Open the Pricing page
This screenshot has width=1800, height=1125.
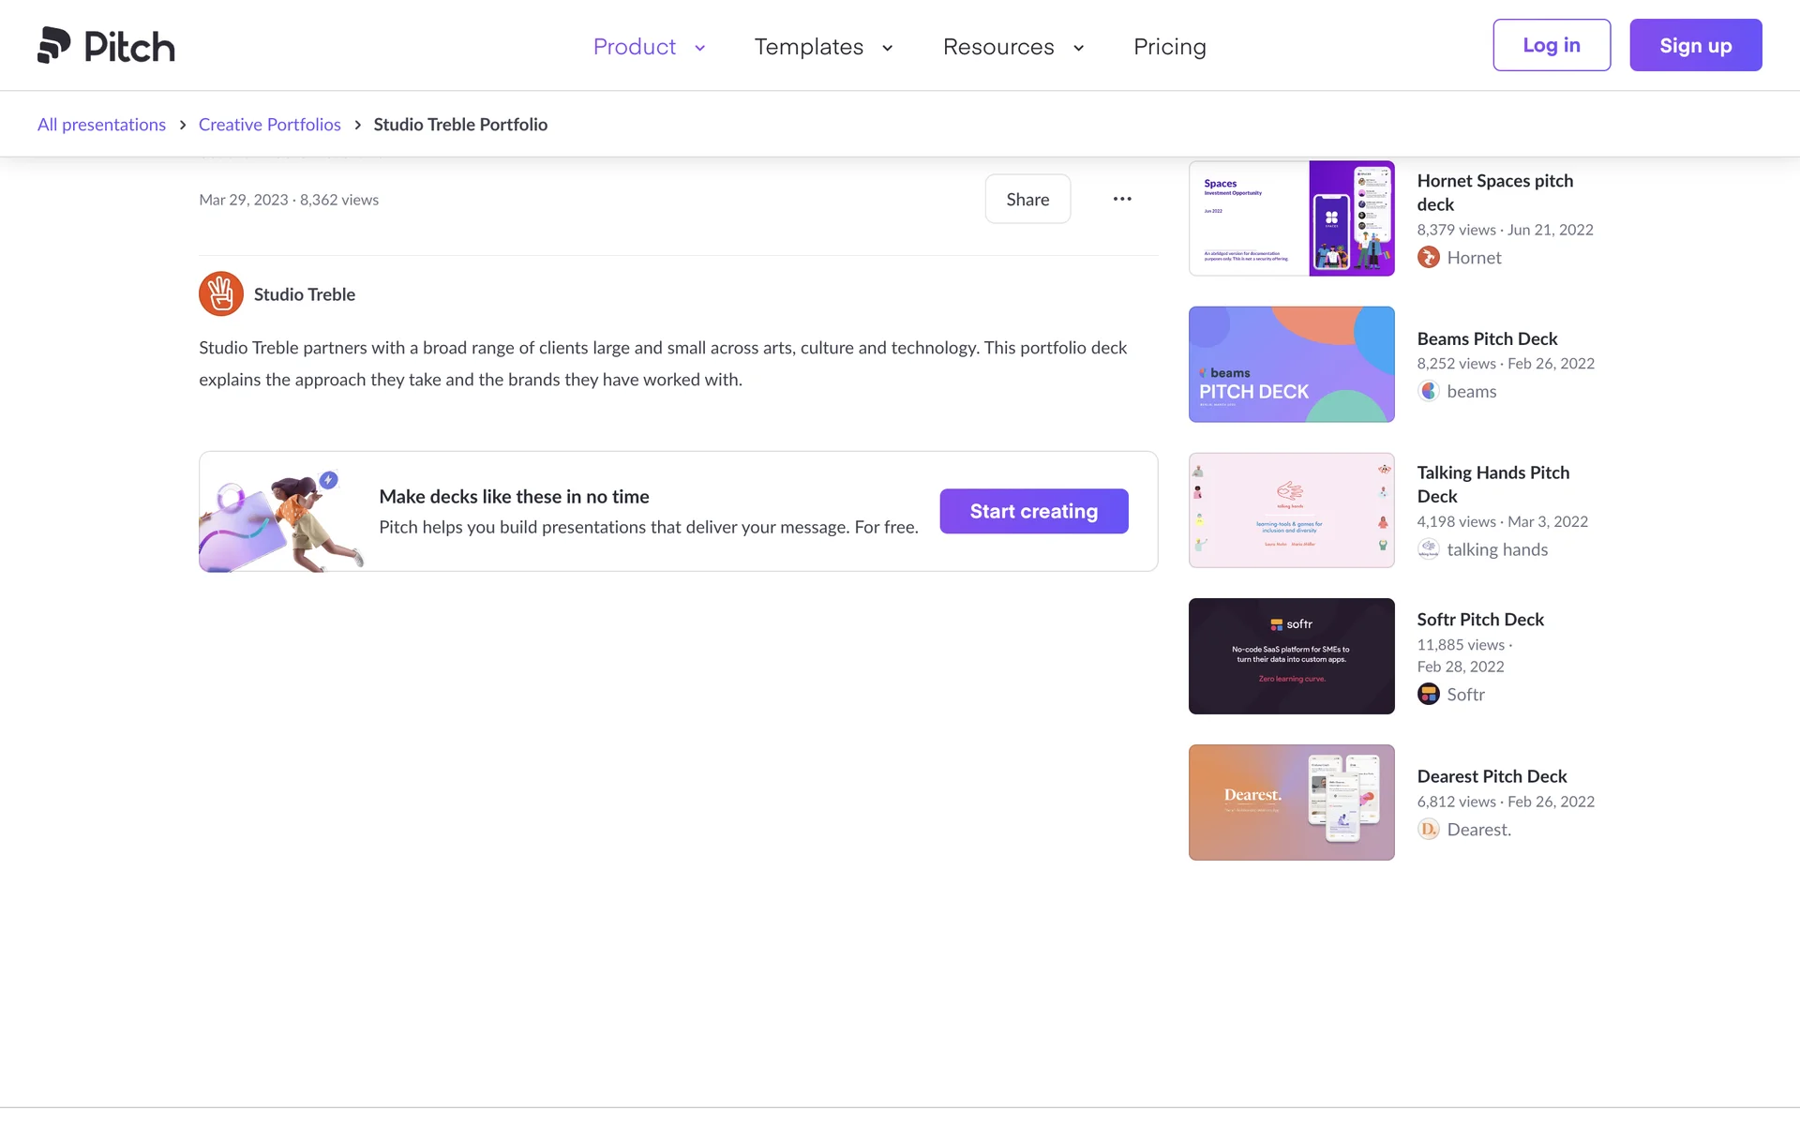(x=1169, y=47)
